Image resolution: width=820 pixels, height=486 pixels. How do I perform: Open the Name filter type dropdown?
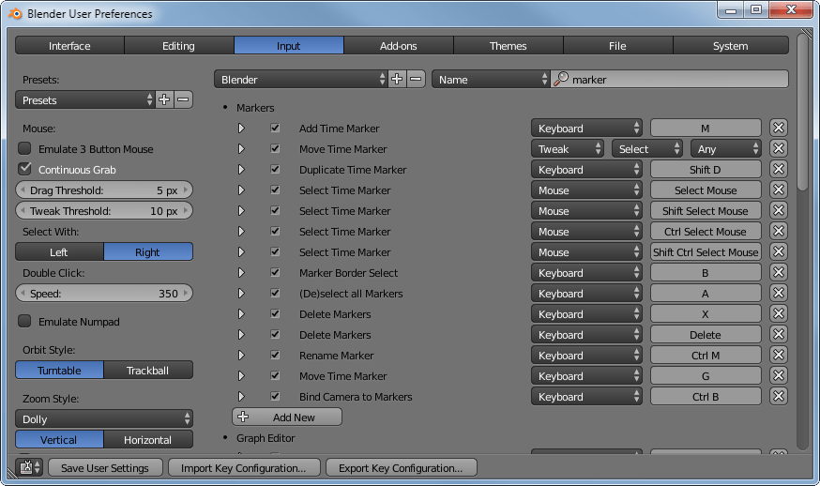pos(491,80)
